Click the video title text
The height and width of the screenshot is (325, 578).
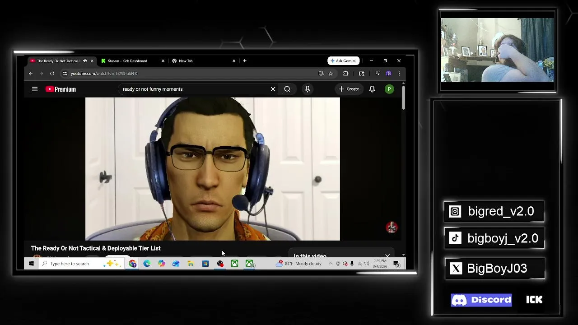tap(96, 248)
